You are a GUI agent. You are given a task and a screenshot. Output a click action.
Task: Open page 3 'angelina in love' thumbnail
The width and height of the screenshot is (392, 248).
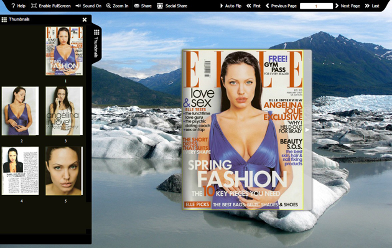coord(64,111)
